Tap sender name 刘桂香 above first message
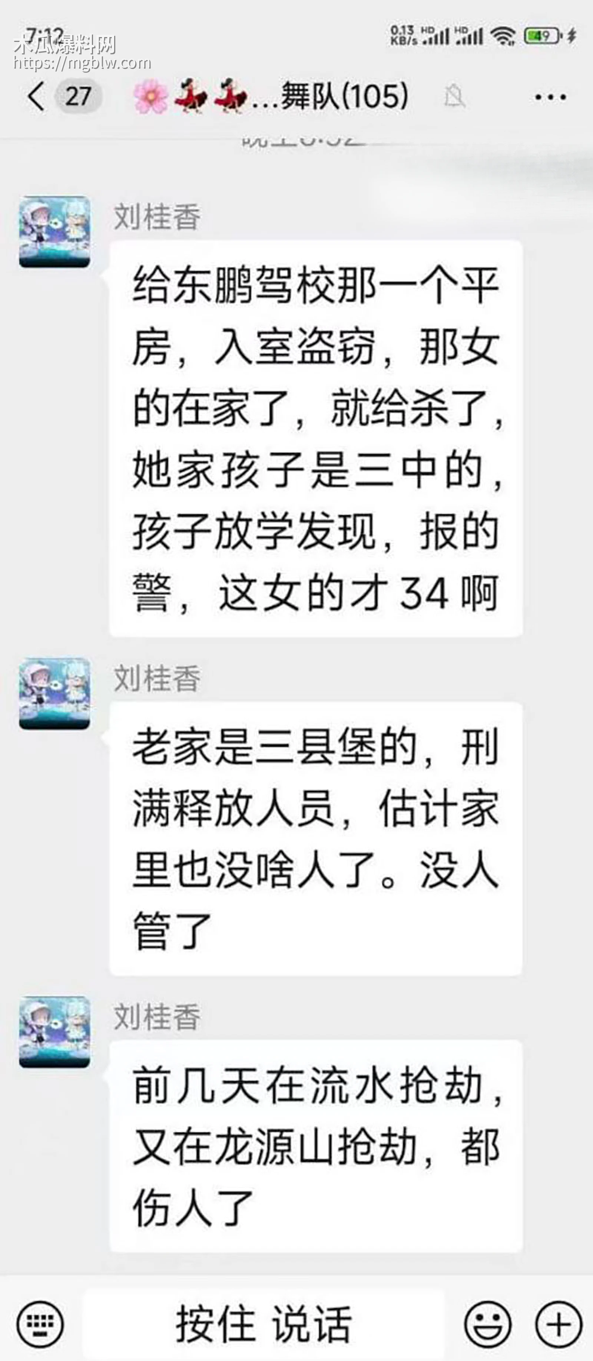Screen dimensions: 593x1361 coord(157,217)
